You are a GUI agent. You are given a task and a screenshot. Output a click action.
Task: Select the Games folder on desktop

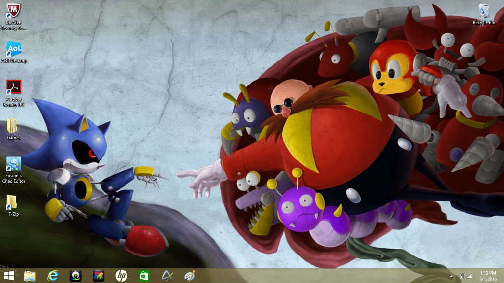pyautogui.click(x=13, y=126)
